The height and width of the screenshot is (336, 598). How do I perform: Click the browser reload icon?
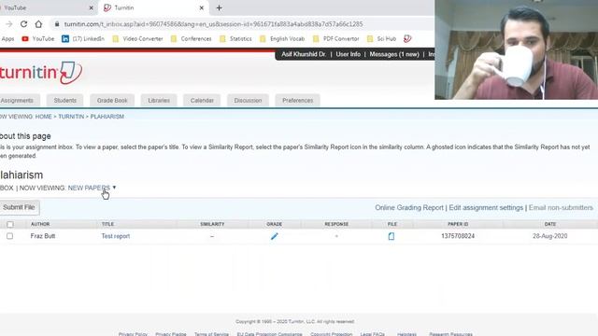click(x=23, y=24)
